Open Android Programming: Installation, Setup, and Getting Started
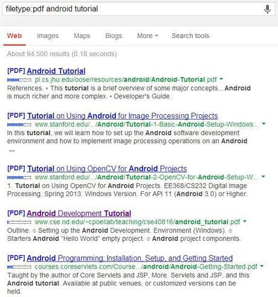Screen dimensions: 278x297 coord(130,258)
